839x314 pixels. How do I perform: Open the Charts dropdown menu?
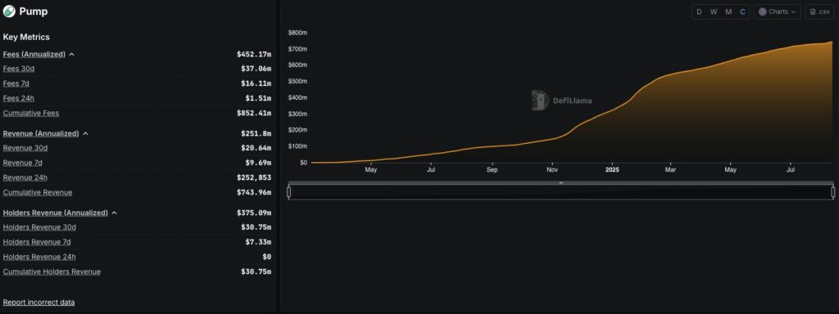(778, 11)
